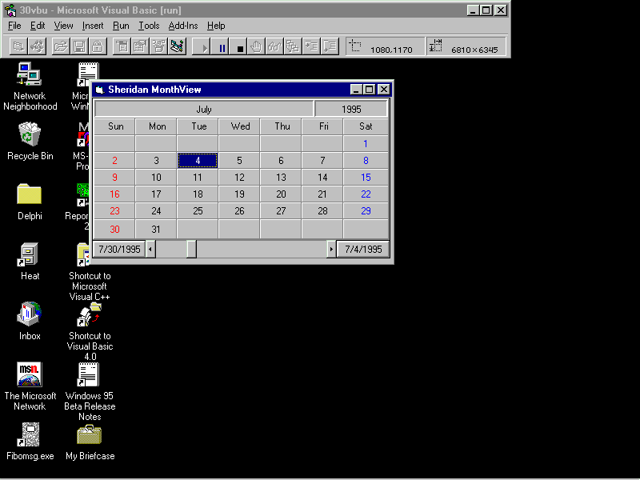The width and height of the screenshot is (640, 480).
Task: Select the Delphi folder icon
Action: pos(30,194)
